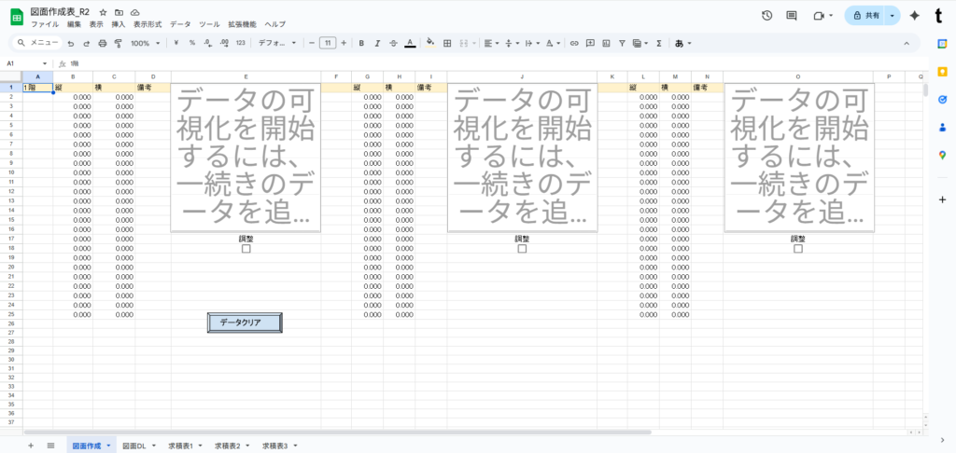
Task: Activate the paint format tool
Action: [119, 43]
